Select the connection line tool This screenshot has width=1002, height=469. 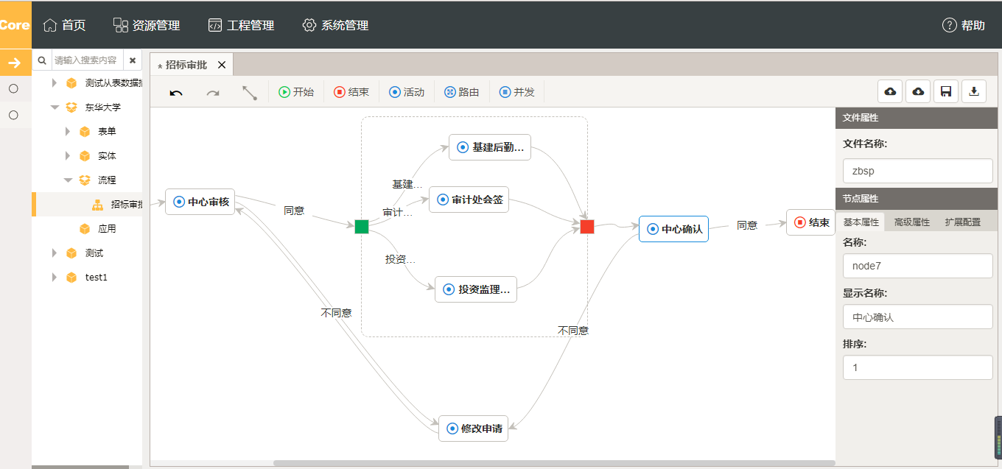(250, 93)
